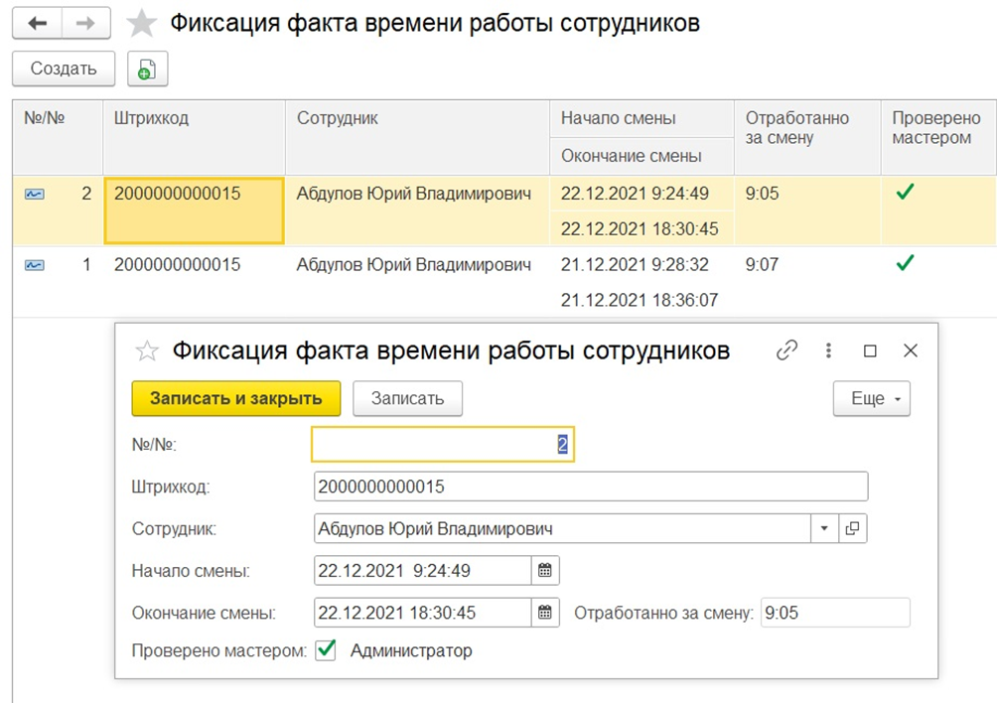Open calendar picker for Начало смены
The height and width of the screenshot is (703, 997).
(x=544, y=571)
